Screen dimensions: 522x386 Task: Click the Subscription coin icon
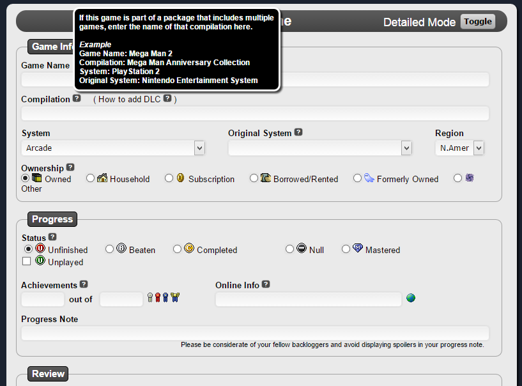[x=180, y=178]
